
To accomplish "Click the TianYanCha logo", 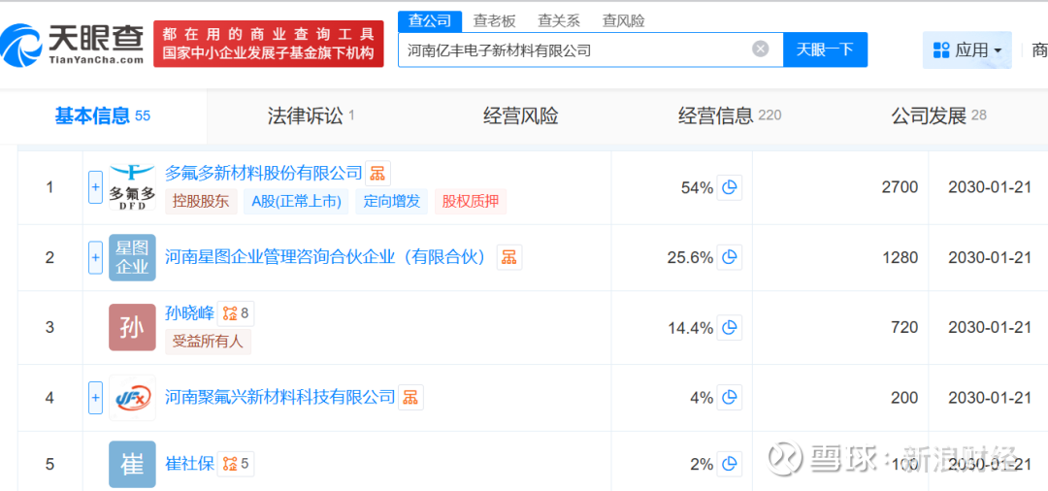I will coord(73,40).
